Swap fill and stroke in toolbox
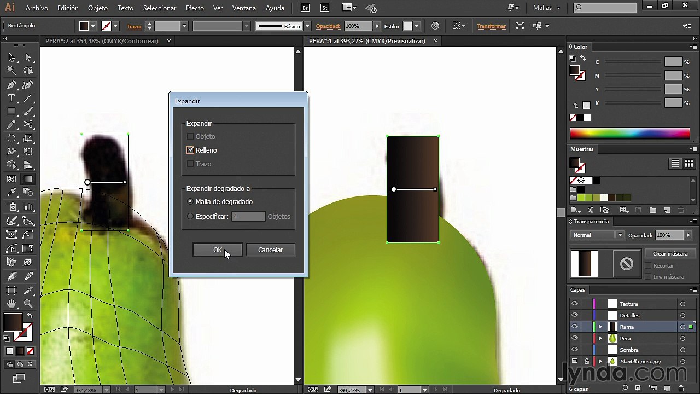This screenshot has width=700, height=394. 30,316
